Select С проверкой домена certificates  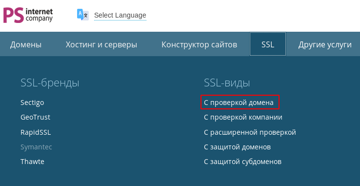[239, 103]
